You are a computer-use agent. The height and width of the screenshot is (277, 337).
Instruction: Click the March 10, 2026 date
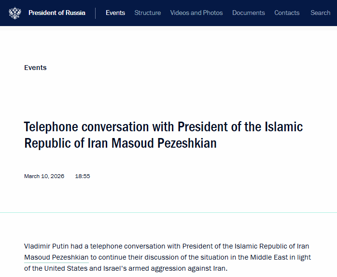tap(44, 176)
